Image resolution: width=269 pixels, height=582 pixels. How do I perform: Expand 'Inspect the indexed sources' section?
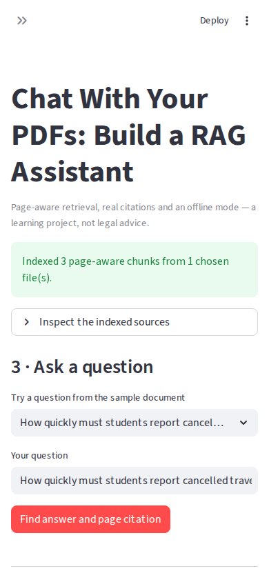[134, 322]
